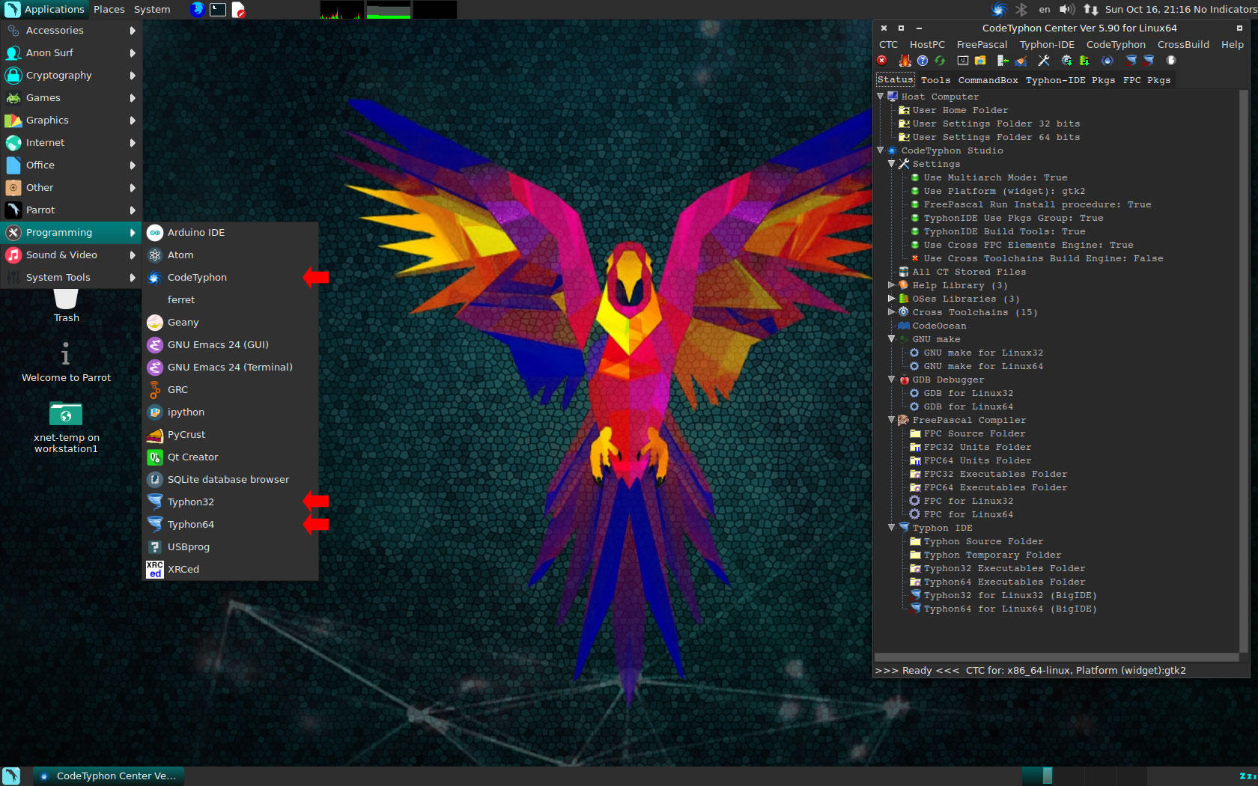Expand the Cross Toolchains (15) node
The width and height of the screenshot is (1258, 786).
coord(892,312)
